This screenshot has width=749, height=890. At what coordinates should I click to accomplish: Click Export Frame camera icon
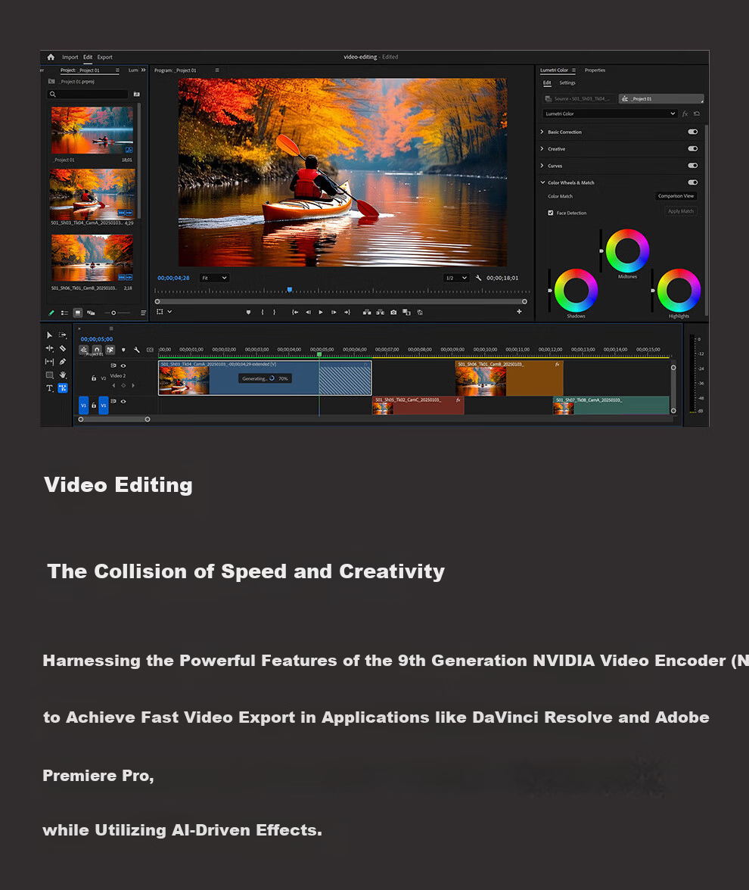click(393, 312)
